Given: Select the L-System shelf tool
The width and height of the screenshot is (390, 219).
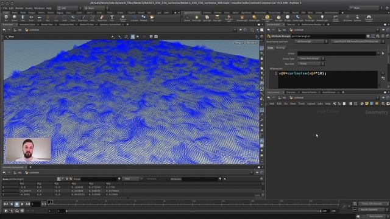Looking at the screenshot, I should [x=134, y=18].
